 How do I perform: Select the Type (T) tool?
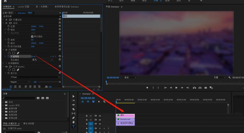(73, 126)
